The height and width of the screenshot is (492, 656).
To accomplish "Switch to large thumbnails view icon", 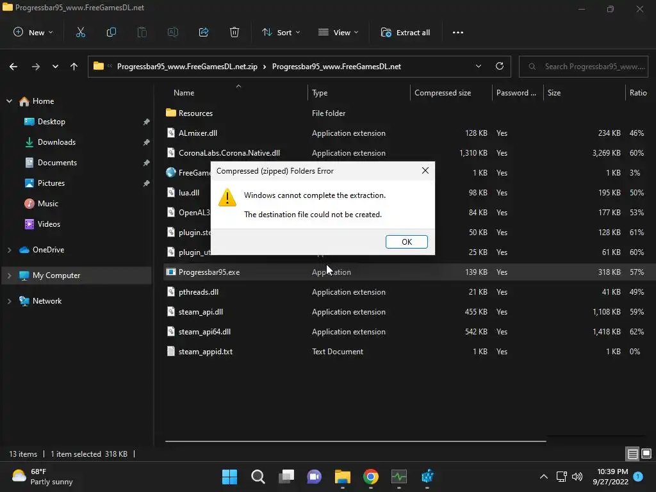I will pos(646,454).
